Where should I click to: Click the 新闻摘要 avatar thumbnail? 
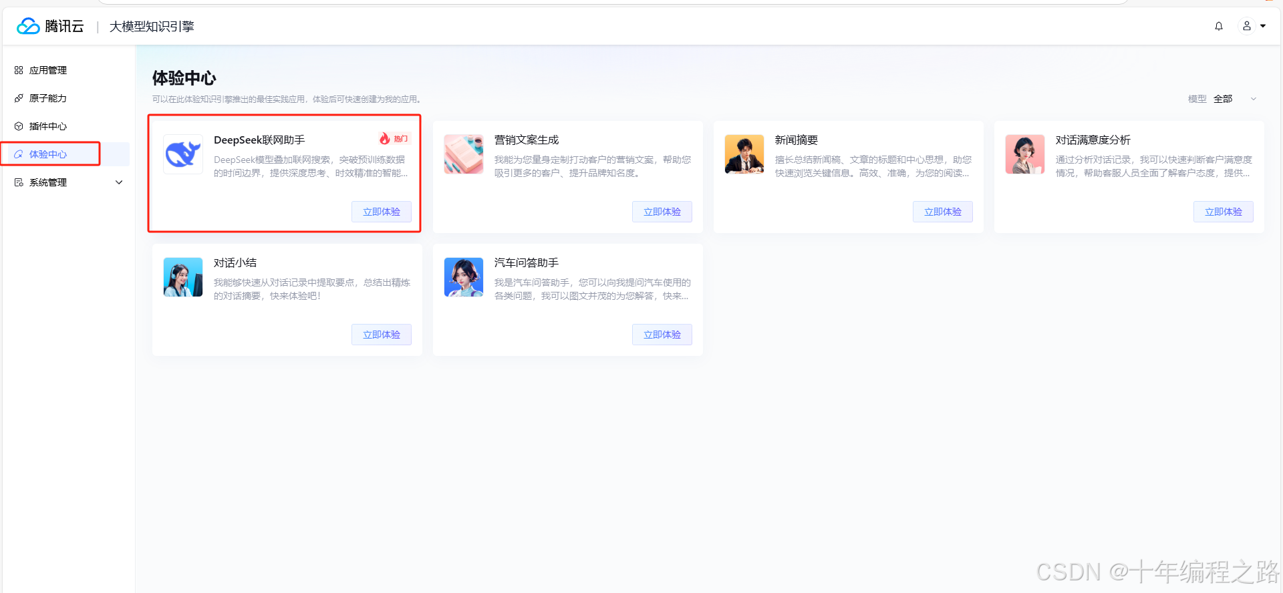coord(744,154)
